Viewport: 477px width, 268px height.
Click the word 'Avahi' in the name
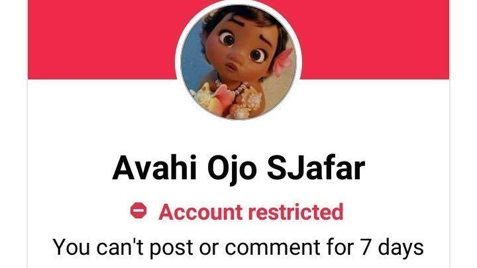(154, 167)
